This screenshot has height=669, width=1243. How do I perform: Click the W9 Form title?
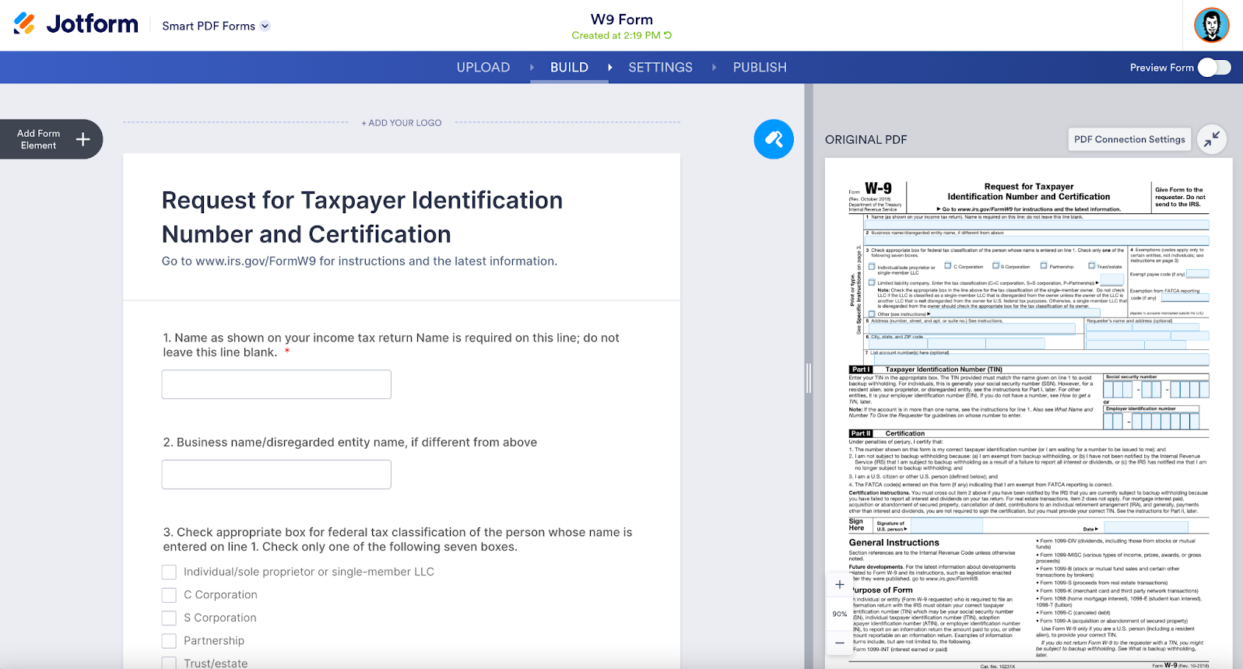622,19
